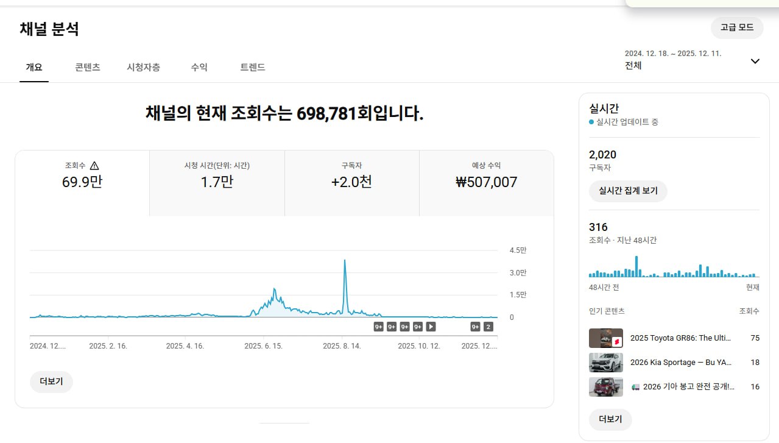This screenshot has width=779, height=443.
Task: Select the 수익 tab
Action: pyautogui.click(x=199, y=67)
